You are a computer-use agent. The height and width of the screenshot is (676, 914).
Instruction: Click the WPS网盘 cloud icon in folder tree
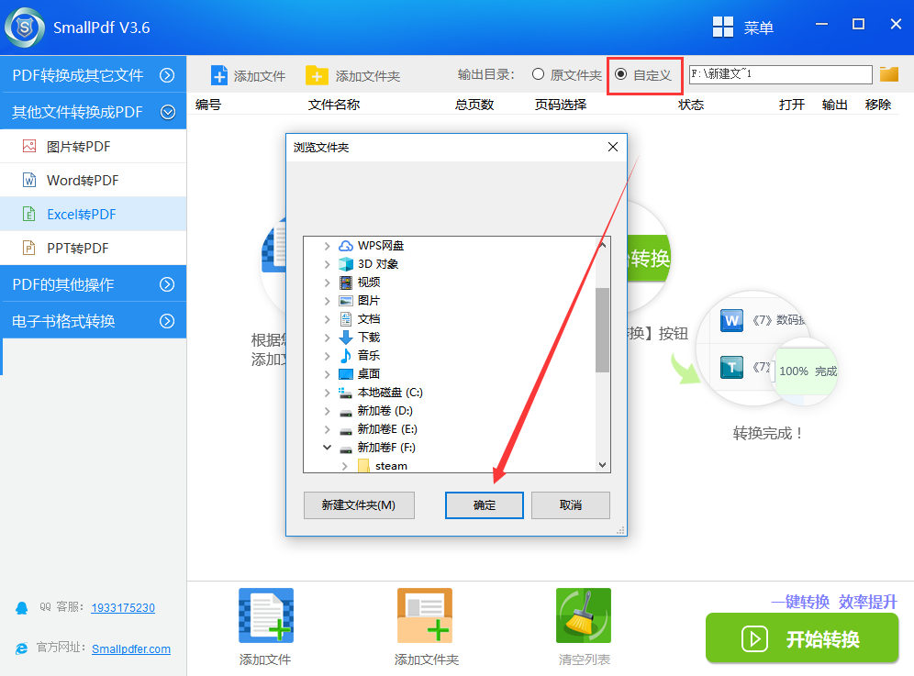pos(346,246)
